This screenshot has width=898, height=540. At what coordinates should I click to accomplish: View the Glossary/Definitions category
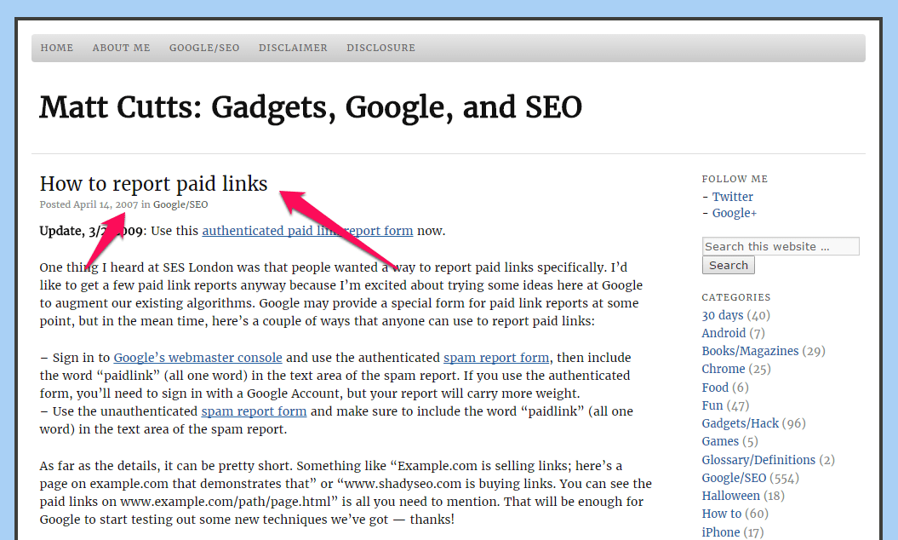(x=758, y=459)
